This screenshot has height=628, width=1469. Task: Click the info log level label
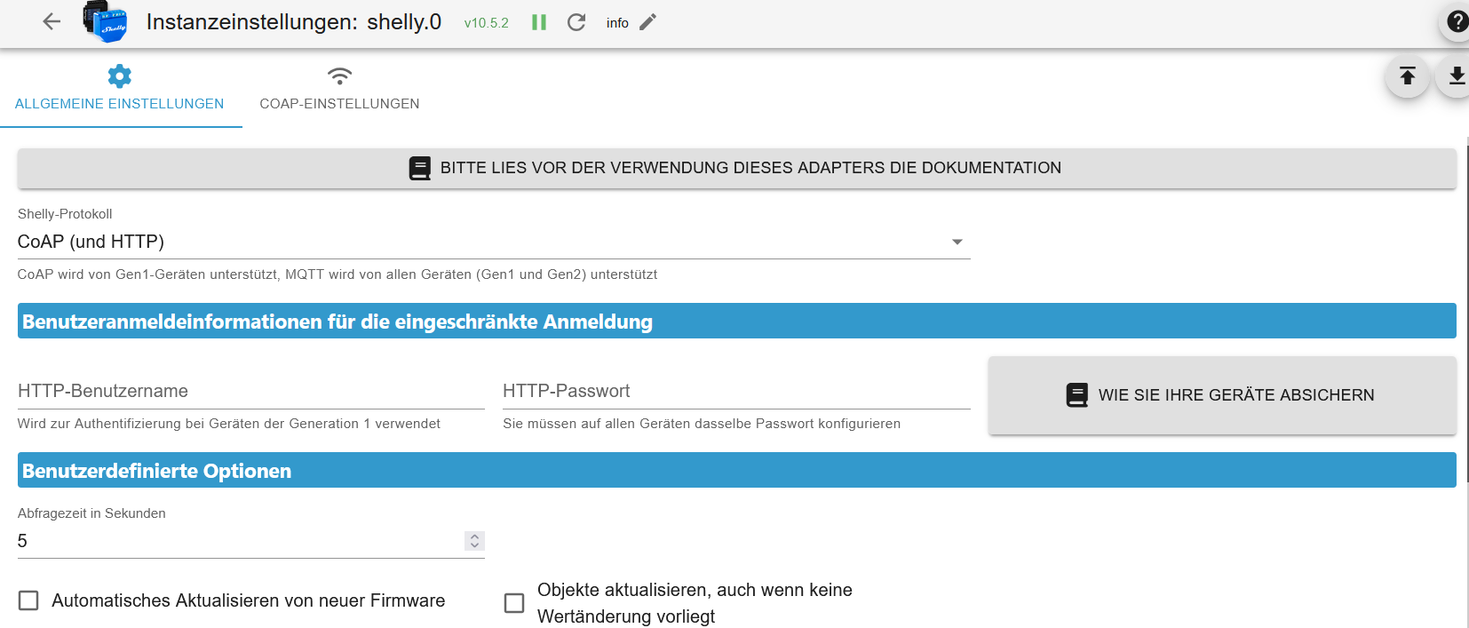click(617, 23)
